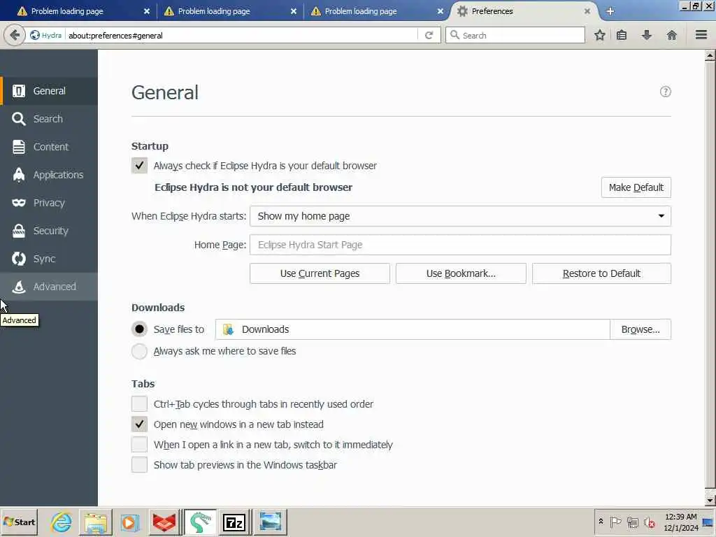Reload the page with the refresh icon
The width and height of the screenshot is (716, 537).
click(429, 35)
